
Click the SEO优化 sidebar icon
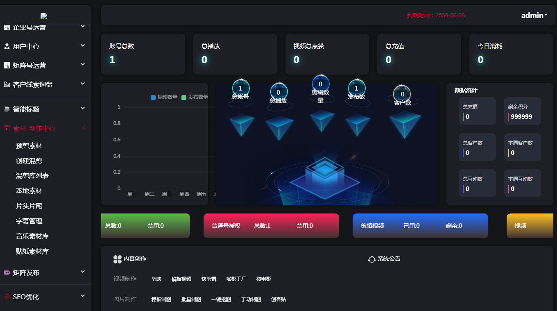point(7,297)
